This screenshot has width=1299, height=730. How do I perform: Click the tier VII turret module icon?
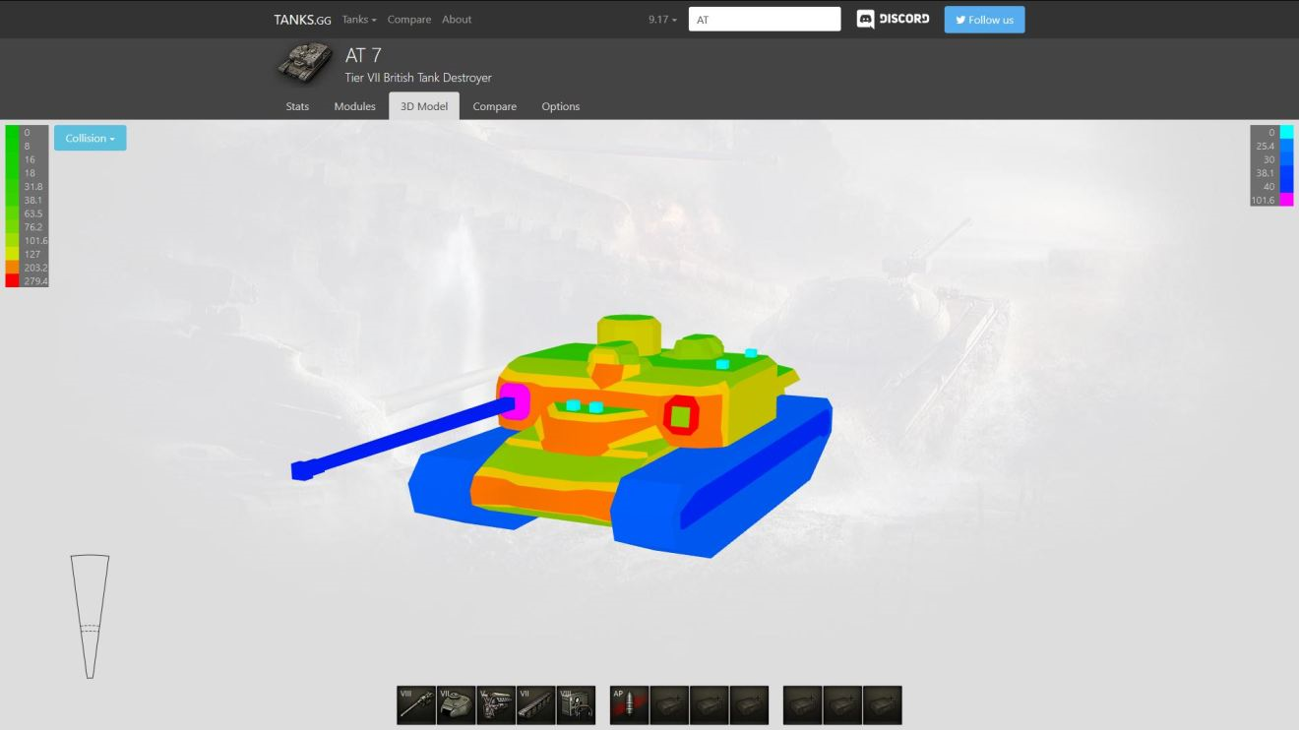tap(457, 705)
